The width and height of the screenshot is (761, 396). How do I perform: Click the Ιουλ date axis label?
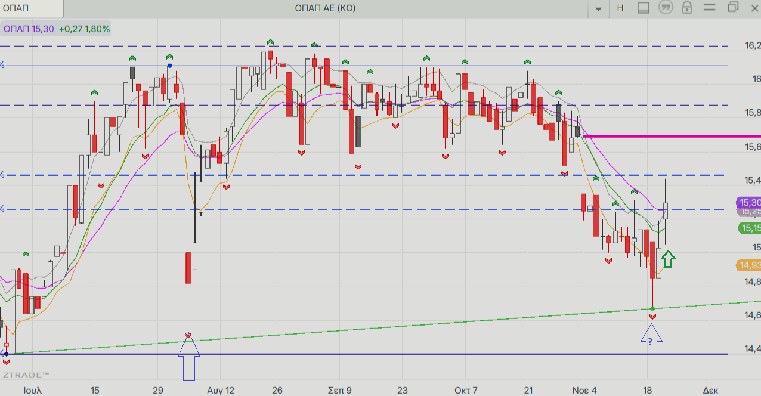[x=33, y=391]
